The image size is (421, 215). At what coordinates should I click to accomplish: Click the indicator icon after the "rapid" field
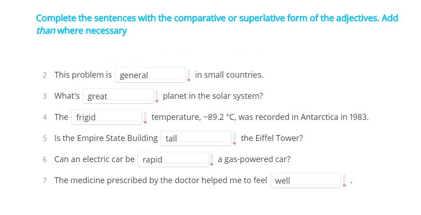(212, 159)
